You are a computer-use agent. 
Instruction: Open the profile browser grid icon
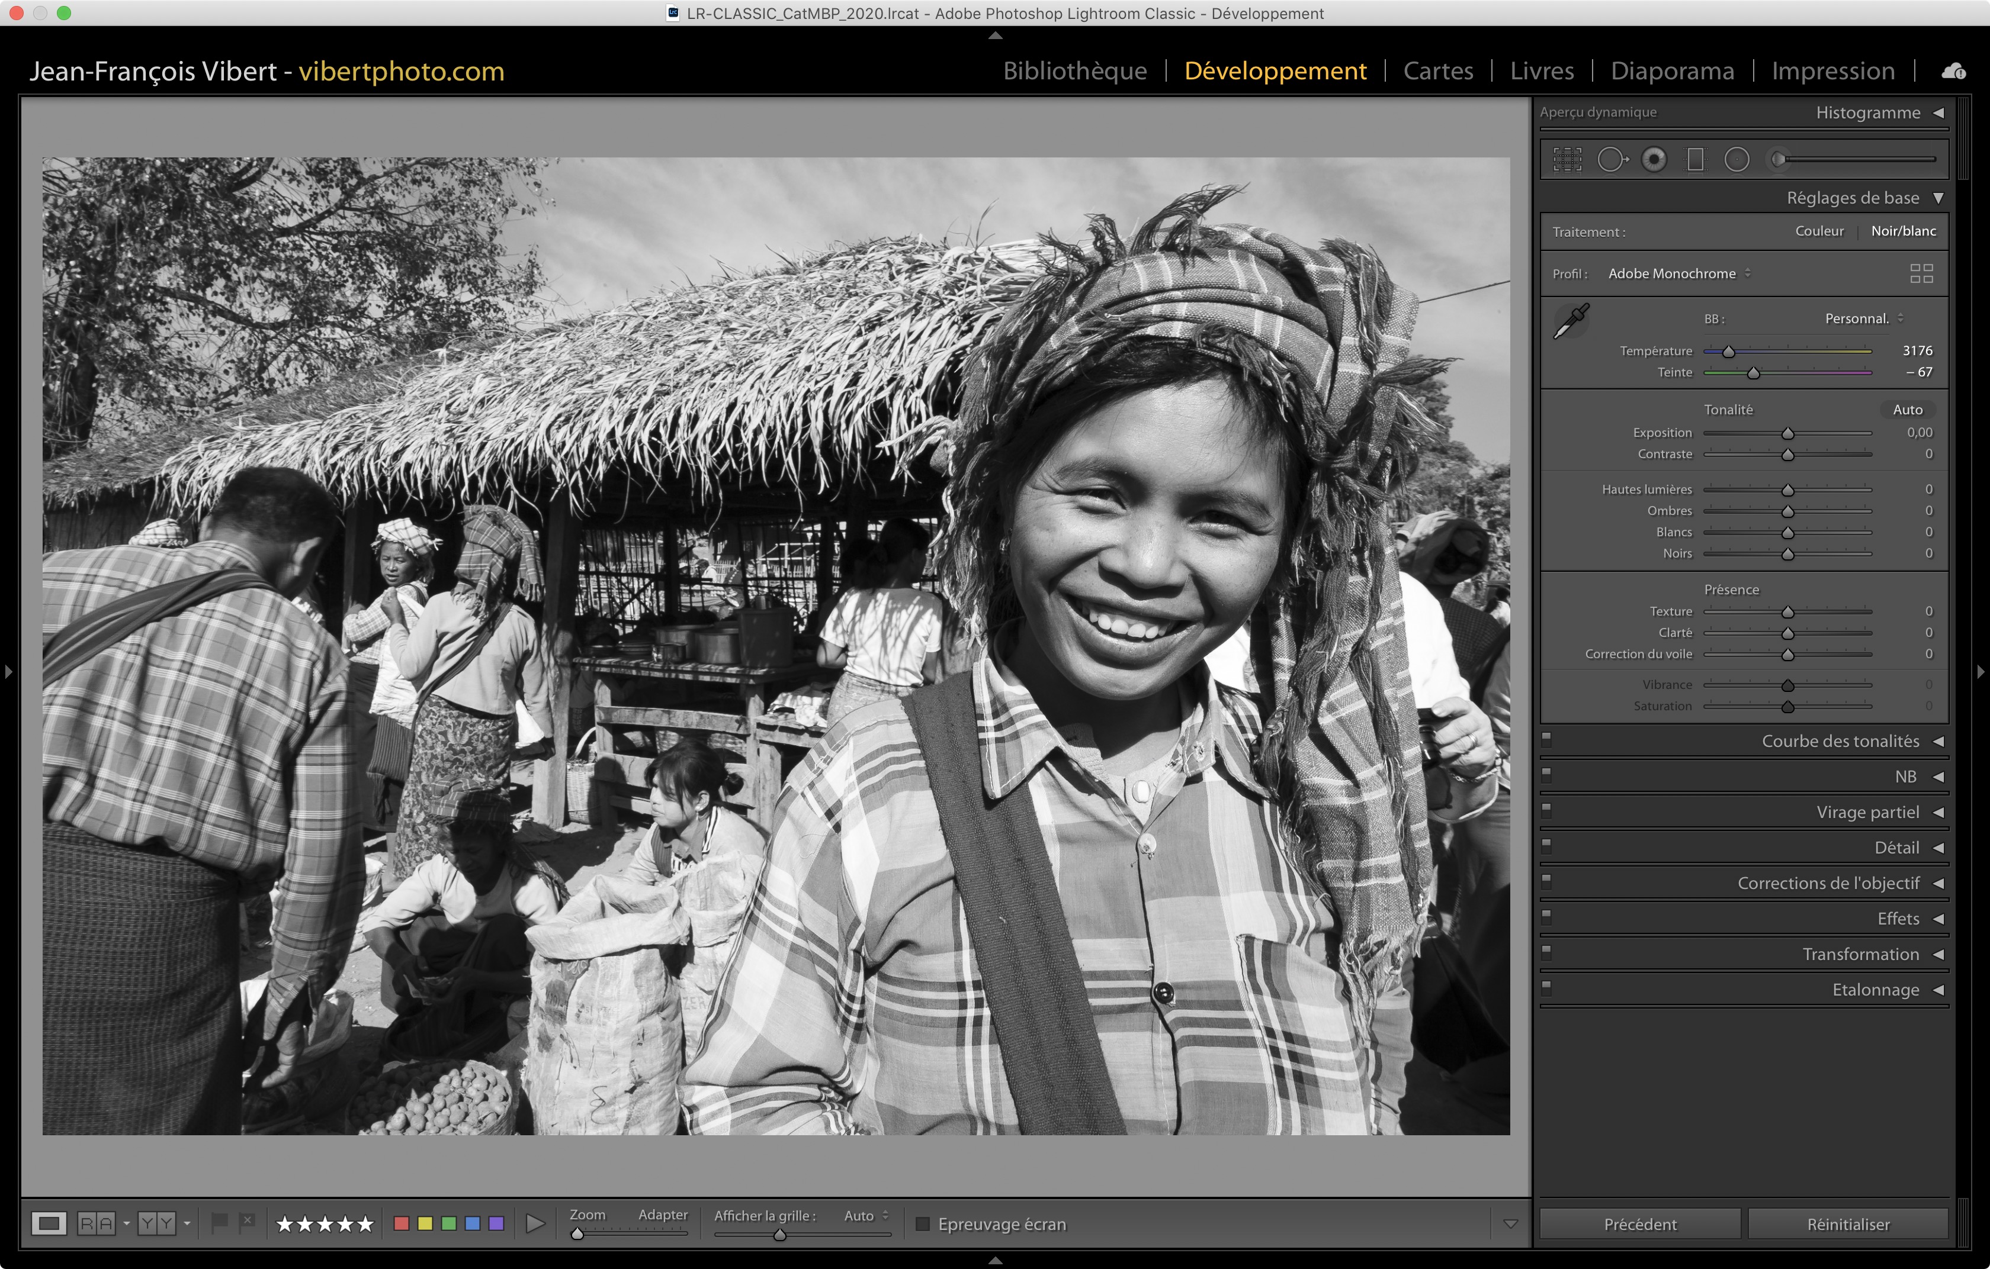click(x=1921, y=273)
